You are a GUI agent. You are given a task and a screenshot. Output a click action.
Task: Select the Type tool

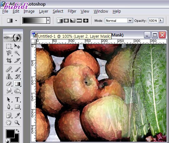(x=17, y=99)
